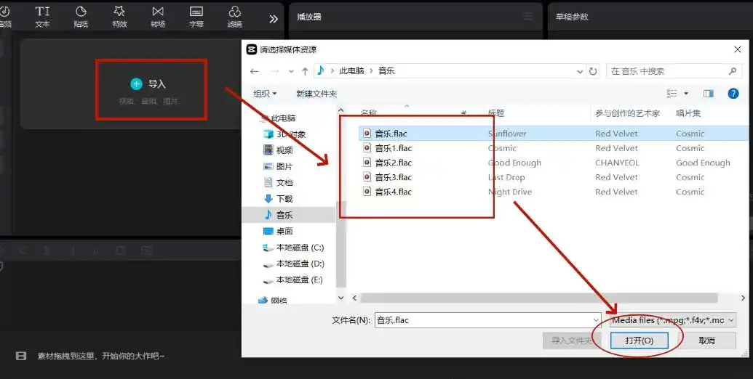Open the recent locations chevron

click(x=291, y=71)
